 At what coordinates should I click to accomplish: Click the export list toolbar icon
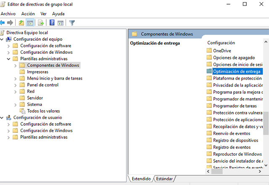(41, 23)
